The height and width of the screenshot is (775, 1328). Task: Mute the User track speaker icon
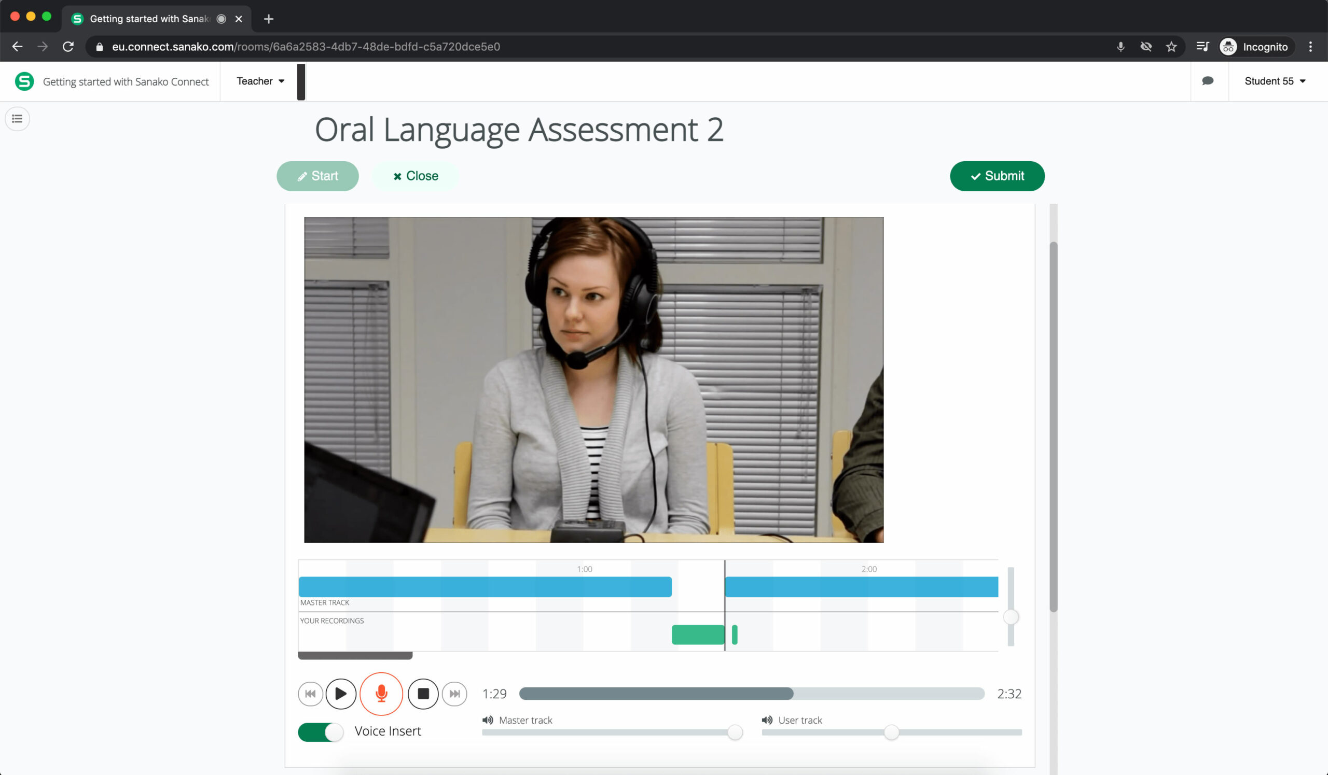[x=767, y=720]
